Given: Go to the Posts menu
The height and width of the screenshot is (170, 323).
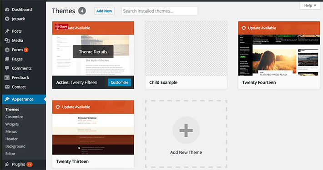Looking at the screenshot, I should (17, 31).
